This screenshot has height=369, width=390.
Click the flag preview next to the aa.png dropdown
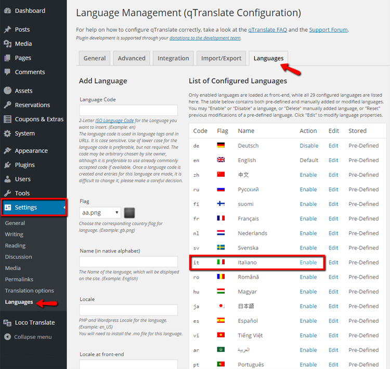pyautogui.click(x=129, y=213)
